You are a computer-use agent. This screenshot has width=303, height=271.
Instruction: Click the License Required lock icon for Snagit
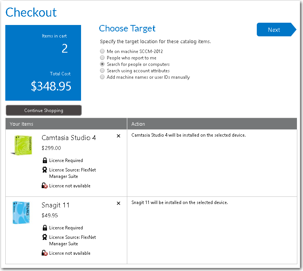tap(45, 227)
